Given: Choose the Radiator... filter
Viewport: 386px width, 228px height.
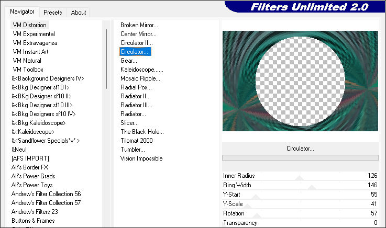Looking at the screenshot, I should pyautogui.click(x=133, y=114).
